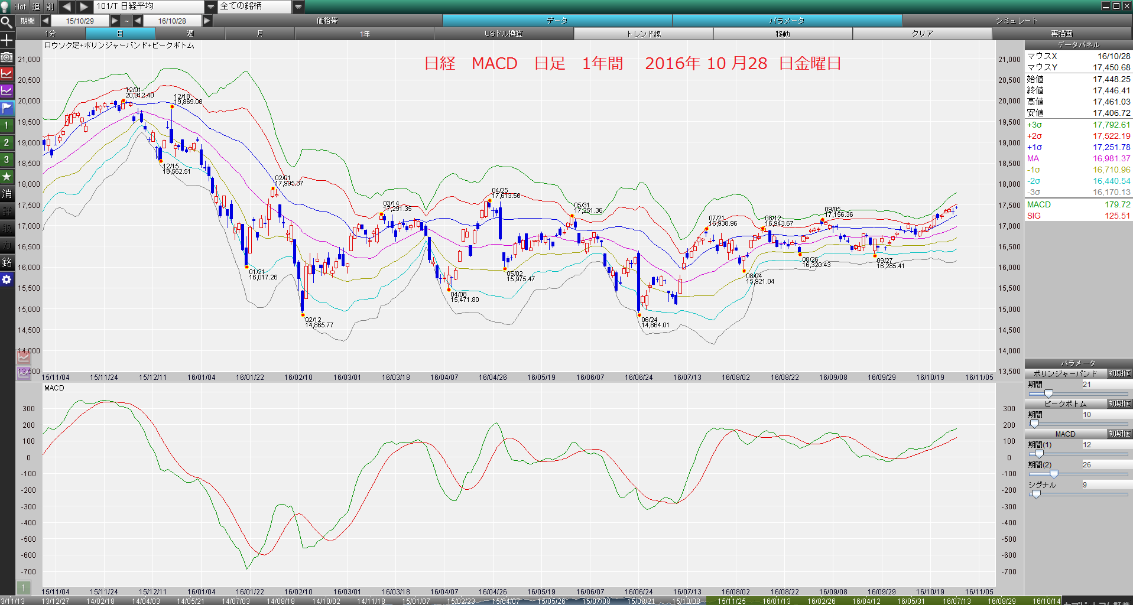1133x605 pixels.
Task: Click the green 1 icon below the MACD chart
Action: [24, 587]
